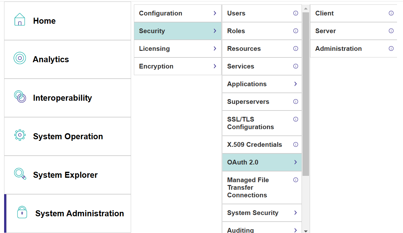Click the Analytics target icon
The width and height of the screenshot is (403, 233).
(20, 58)
